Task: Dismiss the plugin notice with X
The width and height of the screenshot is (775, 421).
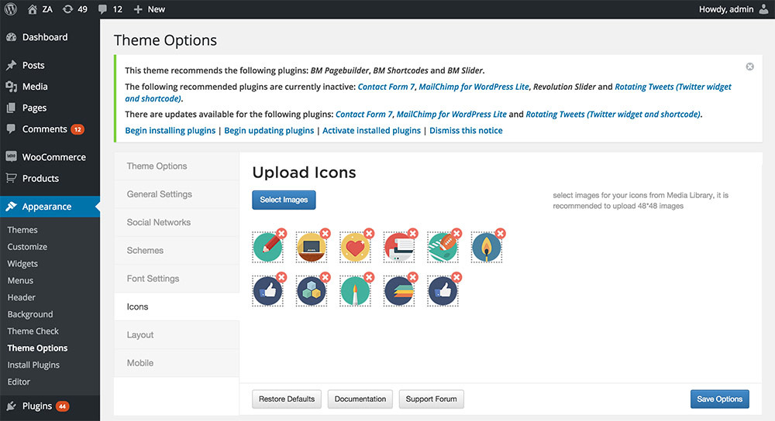Action: click(749, 67)
